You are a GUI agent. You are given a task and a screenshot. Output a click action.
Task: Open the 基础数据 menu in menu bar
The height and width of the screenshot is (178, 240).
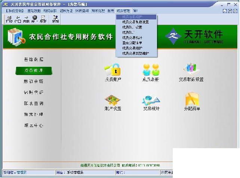(34, 11)
